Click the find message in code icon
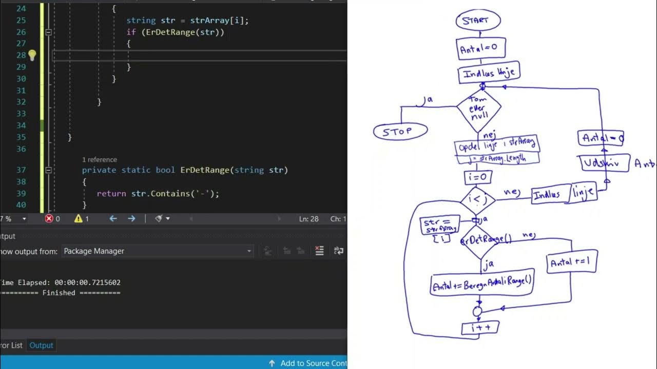The width and height of the screenshot is (657, 369). click(x=267, y=251)
